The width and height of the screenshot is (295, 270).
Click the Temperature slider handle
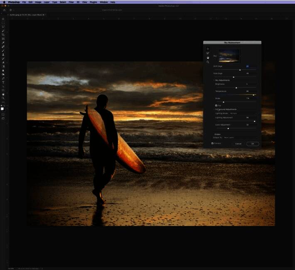(253, 95)
